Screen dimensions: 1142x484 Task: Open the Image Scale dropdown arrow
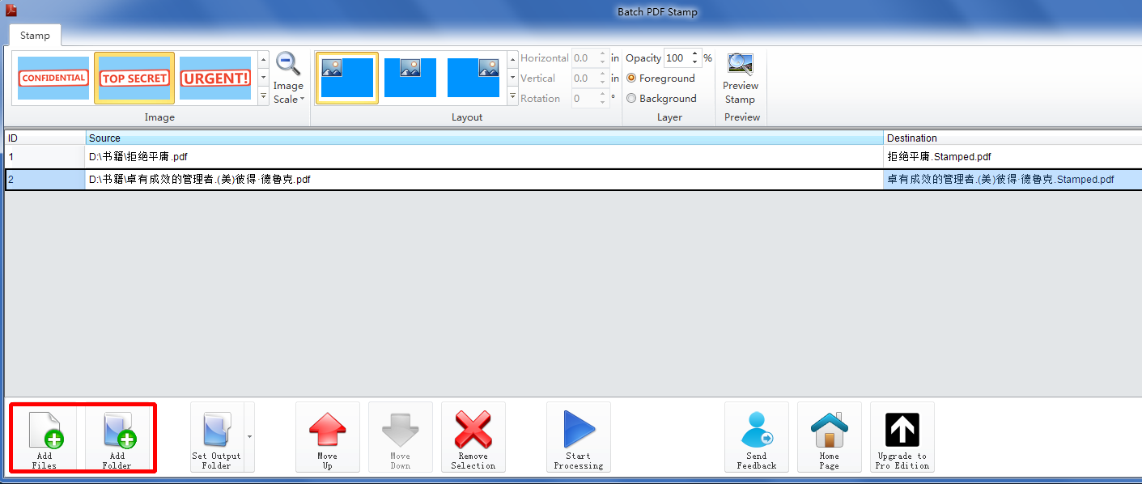pyautogui.click(x=302, y=100)
